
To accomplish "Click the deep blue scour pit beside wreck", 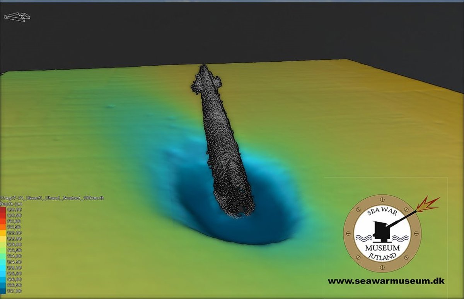I will tap(267, 228).
